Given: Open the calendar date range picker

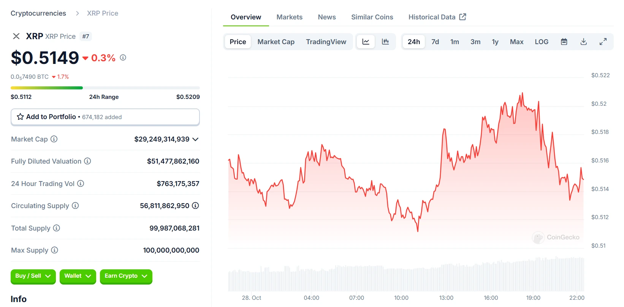Looking at the screenshot, I should click(x=564, y=42).
